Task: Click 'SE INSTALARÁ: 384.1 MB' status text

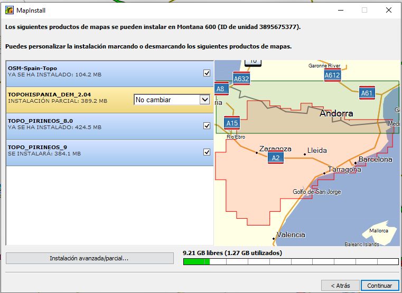Action: (44, 154)
